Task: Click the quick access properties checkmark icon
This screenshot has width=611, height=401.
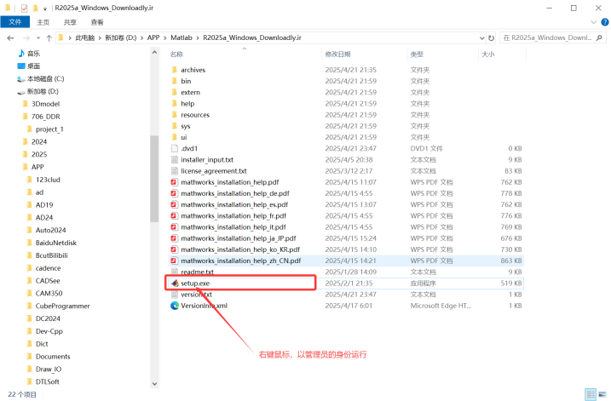Action: pyautogui.click(x=24, y=8)
